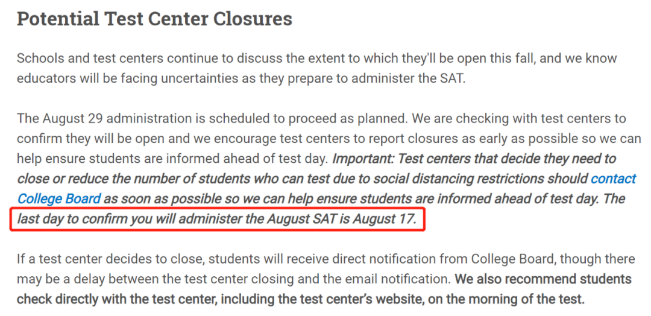Image resolution: width=651 pixels, height=316 pixels.
Task: Click the blue 'contact' link word
Action: [x=613, y=179]
